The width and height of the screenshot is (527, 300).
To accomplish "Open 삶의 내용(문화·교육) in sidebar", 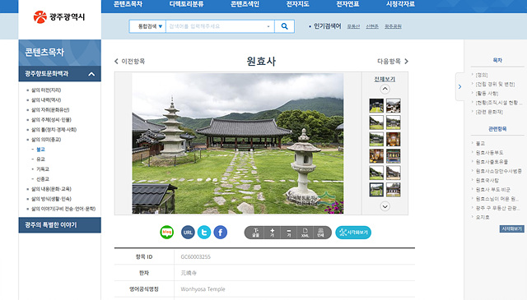I will (x=51, y=189).
